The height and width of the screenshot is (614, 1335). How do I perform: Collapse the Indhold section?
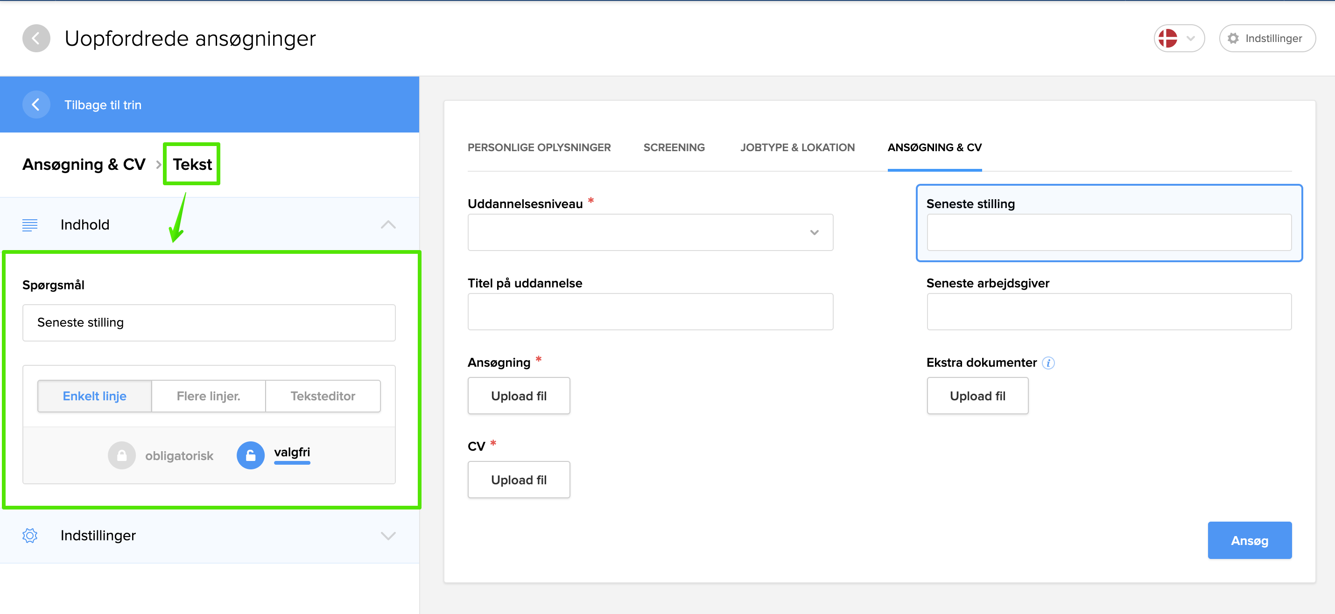[387, 225]
